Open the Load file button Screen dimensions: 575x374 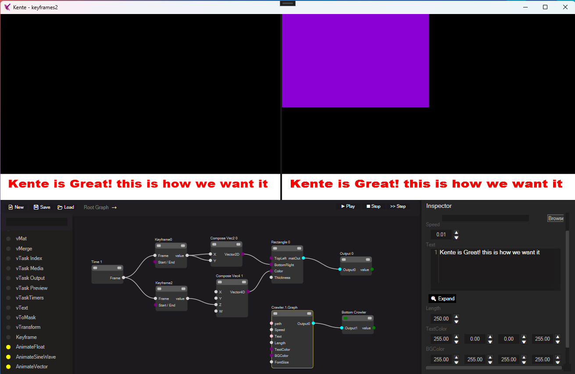pyautogui.click(x=66, y=207)
